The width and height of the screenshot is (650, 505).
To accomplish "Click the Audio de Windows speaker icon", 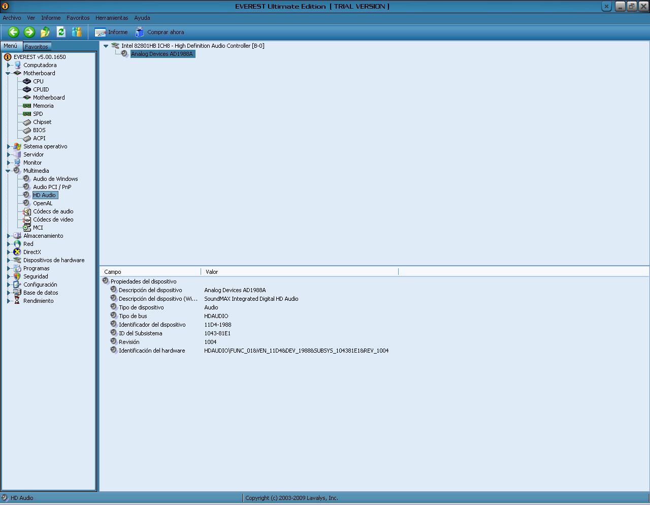I will tap(27, 179).
